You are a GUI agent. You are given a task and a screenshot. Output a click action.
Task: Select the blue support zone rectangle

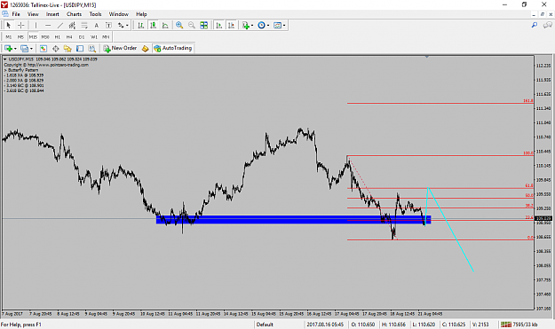(x=293, y=219)
